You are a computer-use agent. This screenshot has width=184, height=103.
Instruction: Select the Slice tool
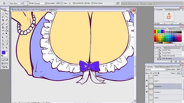7,20
